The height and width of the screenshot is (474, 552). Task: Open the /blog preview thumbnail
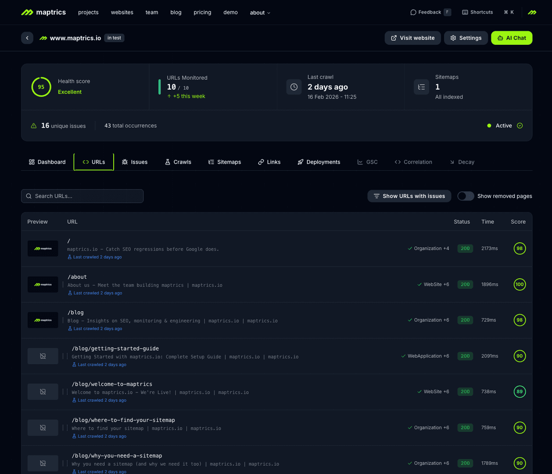click(43, 320)
